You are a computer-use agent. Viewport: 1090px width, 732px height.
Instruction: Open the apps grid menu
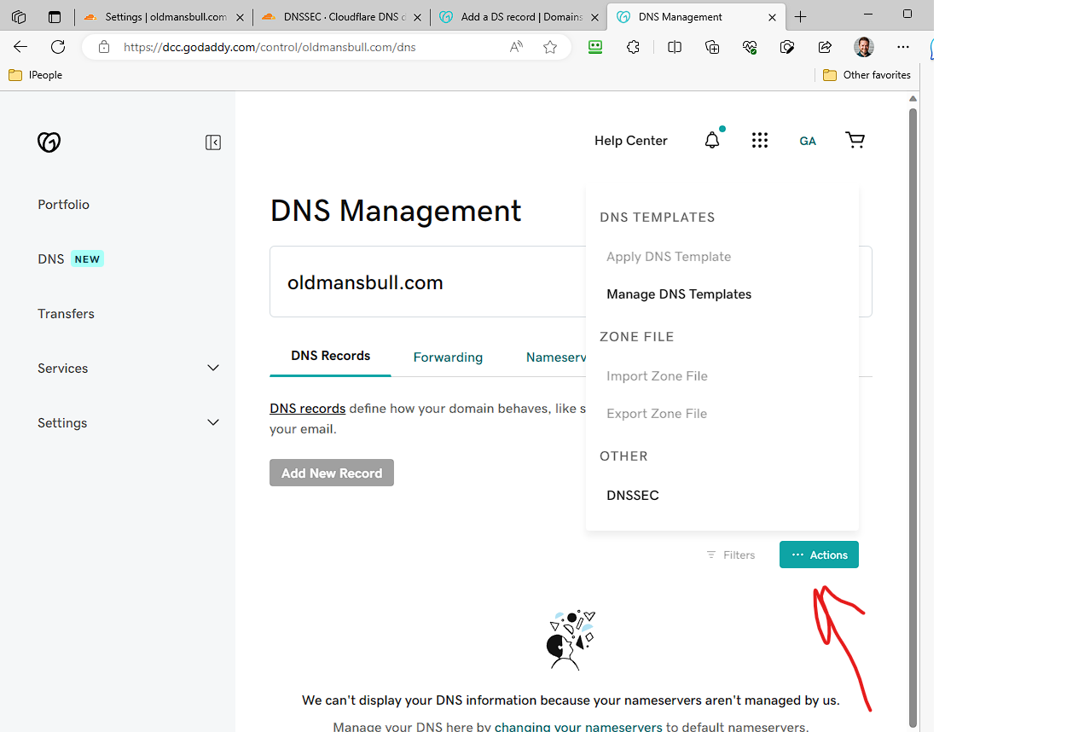click(x=760, y=141)
